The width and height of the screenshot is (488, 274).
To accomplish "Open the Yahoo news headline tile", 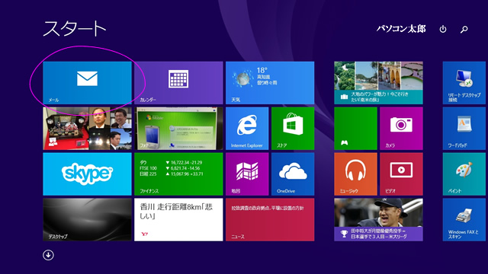I will (x=178, y=220).
